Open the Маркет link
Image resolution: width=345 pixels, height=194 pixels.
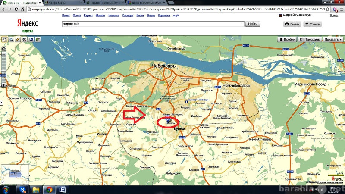[100, 16]
